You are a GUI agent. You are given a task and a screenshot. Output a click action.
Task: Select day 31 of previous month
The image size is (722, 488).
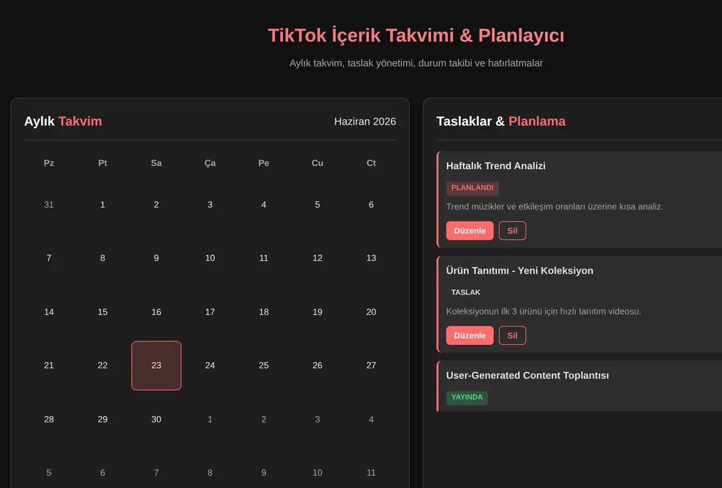click(x=49, y=205)
